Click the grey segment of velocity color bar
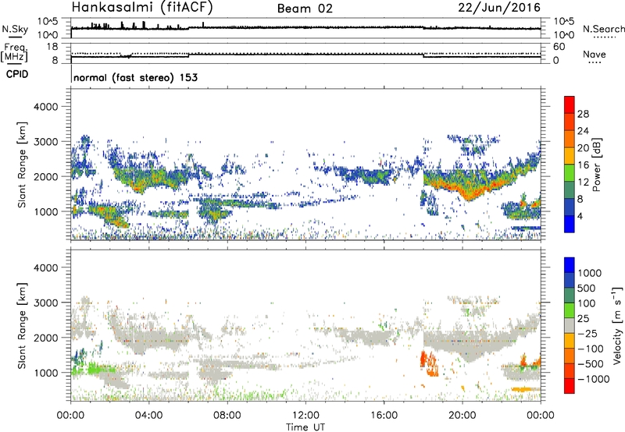Screen dimensions: 625x432 570,325
